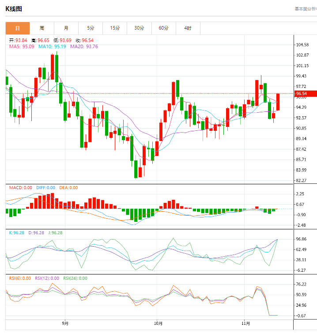Click the 76.22 RSI axis label
The height and width of the screenshot is (335, 317).
[x=301, y=284]
